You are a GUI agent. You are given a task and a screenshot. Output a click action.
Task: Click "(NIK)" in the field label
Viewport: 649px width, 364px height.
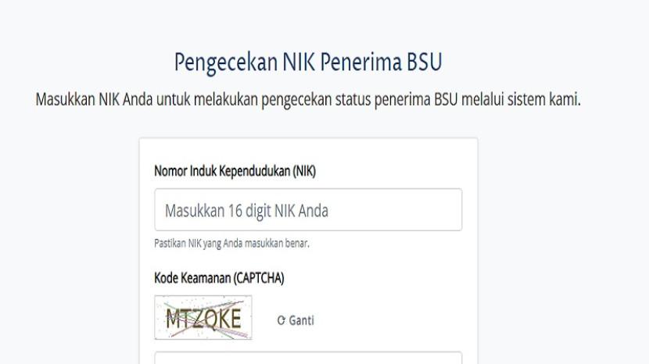click(x=304, y=171)
